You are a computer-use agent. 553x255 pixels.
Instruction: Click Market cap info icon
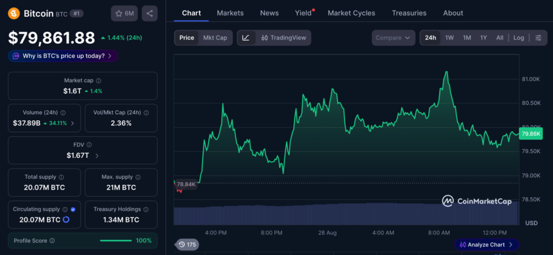tap(99, 80)
